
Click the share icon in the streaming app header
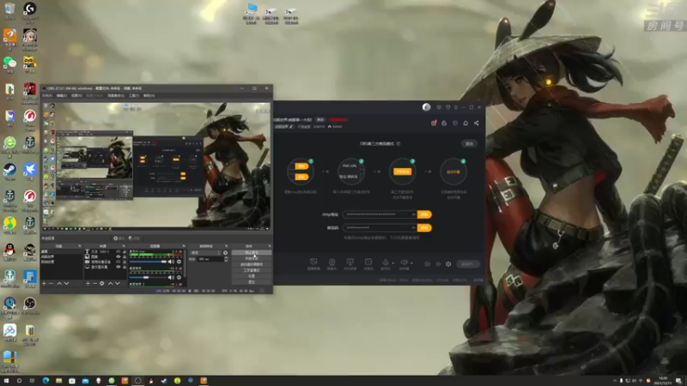477,123
